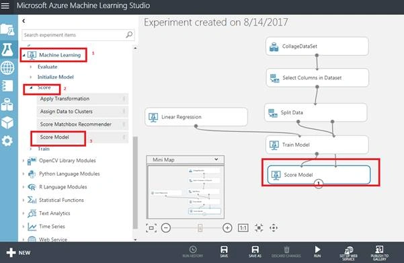Screen dimensions: 404x263
Task: Open Settings gear icon in sidebar
Action: (7, 141)
